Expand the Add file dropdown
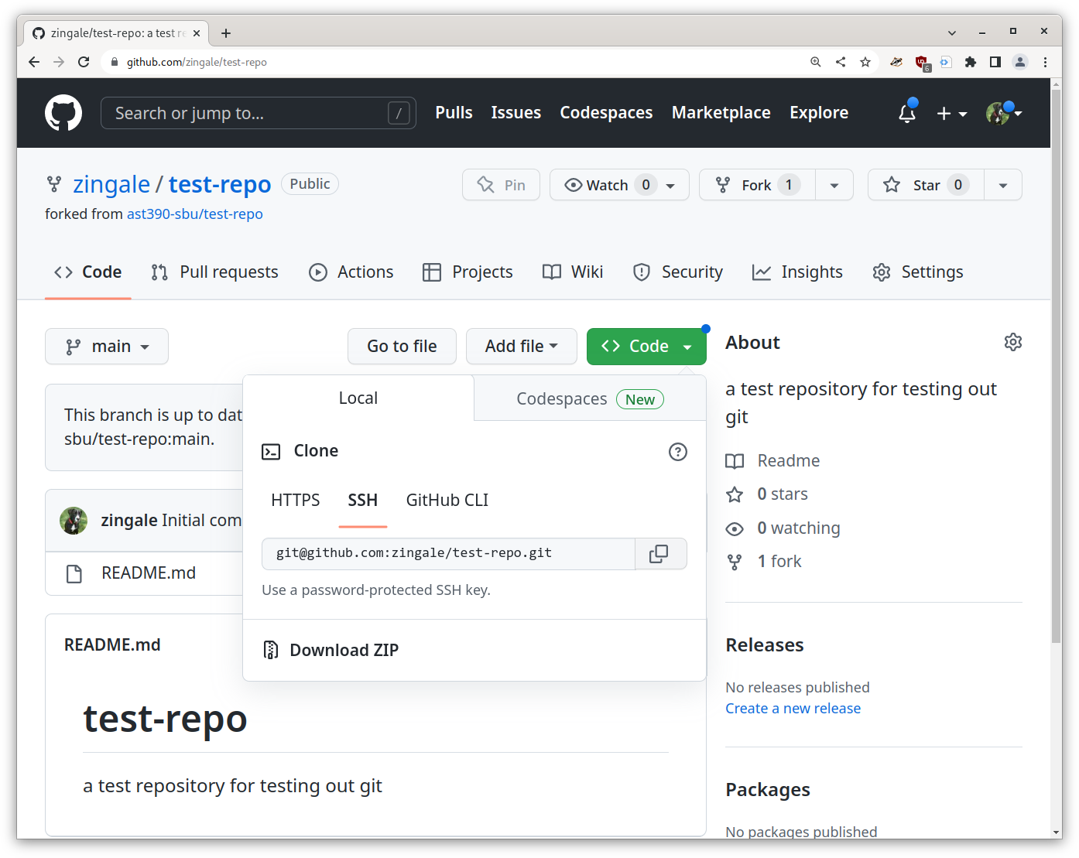The height and width of the screenshot is (858, 1079). [x=521, y=346]
